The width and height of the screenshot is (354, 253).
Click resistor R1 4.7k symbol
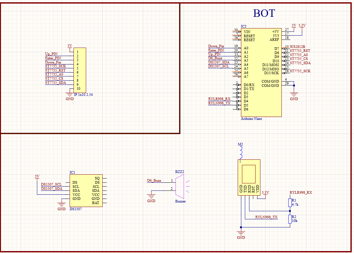290,203
